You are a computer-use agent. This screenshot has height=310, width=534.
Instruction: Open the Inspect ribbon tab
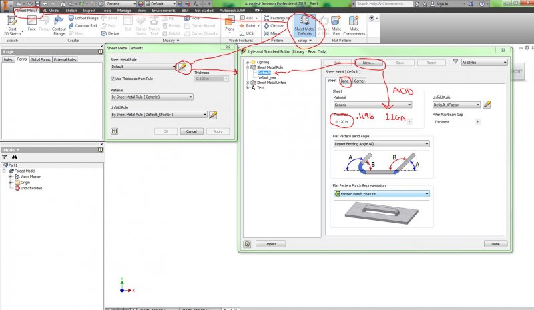pyautogui.click(x=89, y=11)
